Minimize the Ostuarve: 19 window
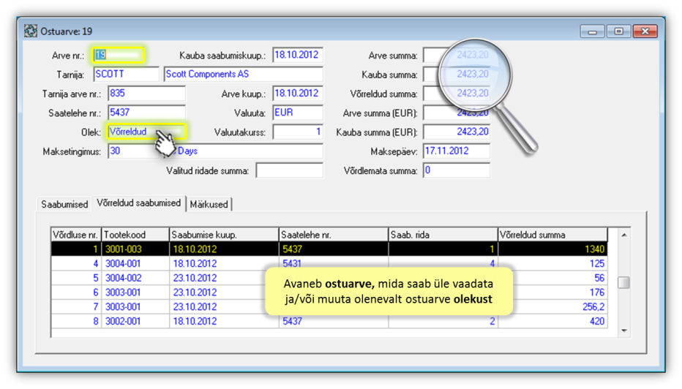The height and width of the screenshot is (389, 682). tap(593, 31)
